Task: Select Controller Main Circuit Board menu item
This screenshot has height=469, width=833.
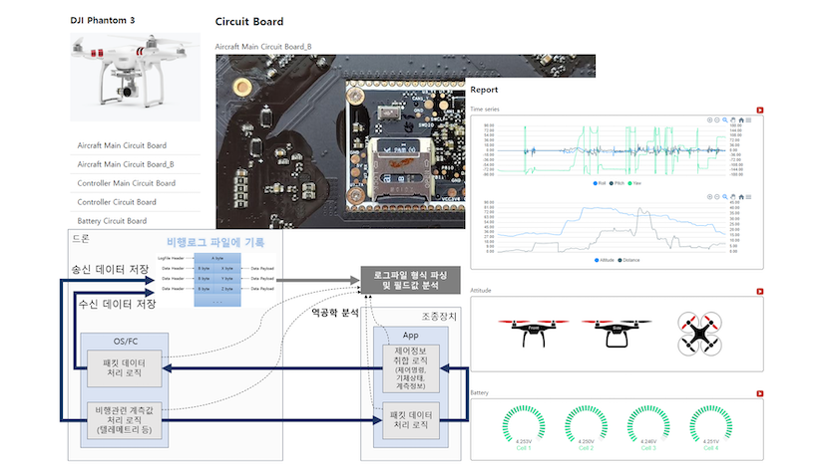Action: point(126,183)
